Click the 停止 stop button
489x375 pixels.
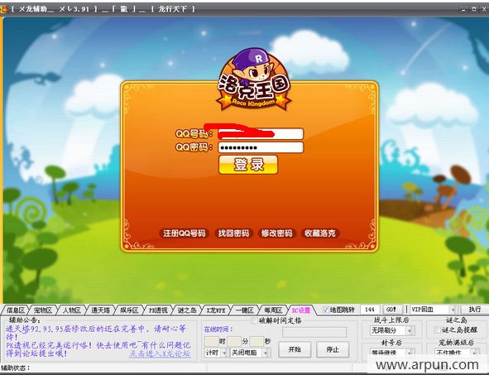(x=333, y=349)
